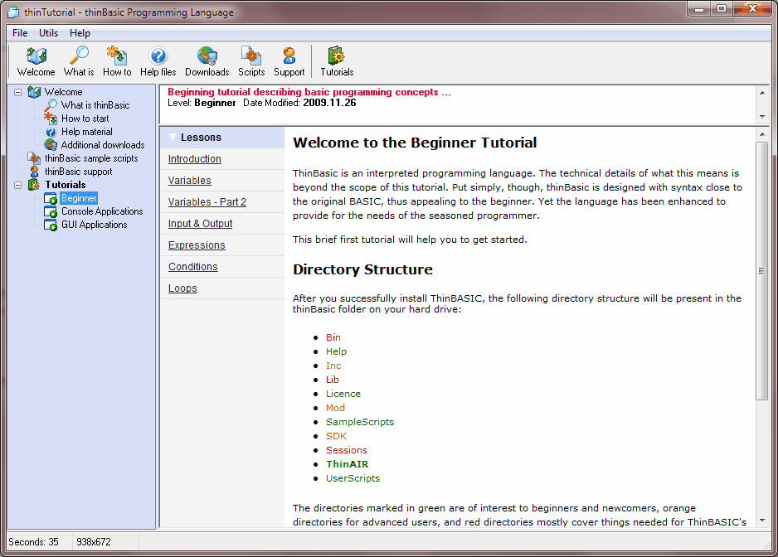Open the Introduction lesson link
Image resolution: width=778 pixels, height=557 pixels.
[194, 159]
